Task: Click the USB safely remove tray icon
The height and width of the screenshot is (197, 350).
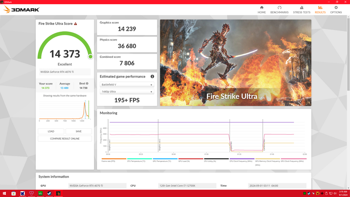Action: click(x=326, y=193)
